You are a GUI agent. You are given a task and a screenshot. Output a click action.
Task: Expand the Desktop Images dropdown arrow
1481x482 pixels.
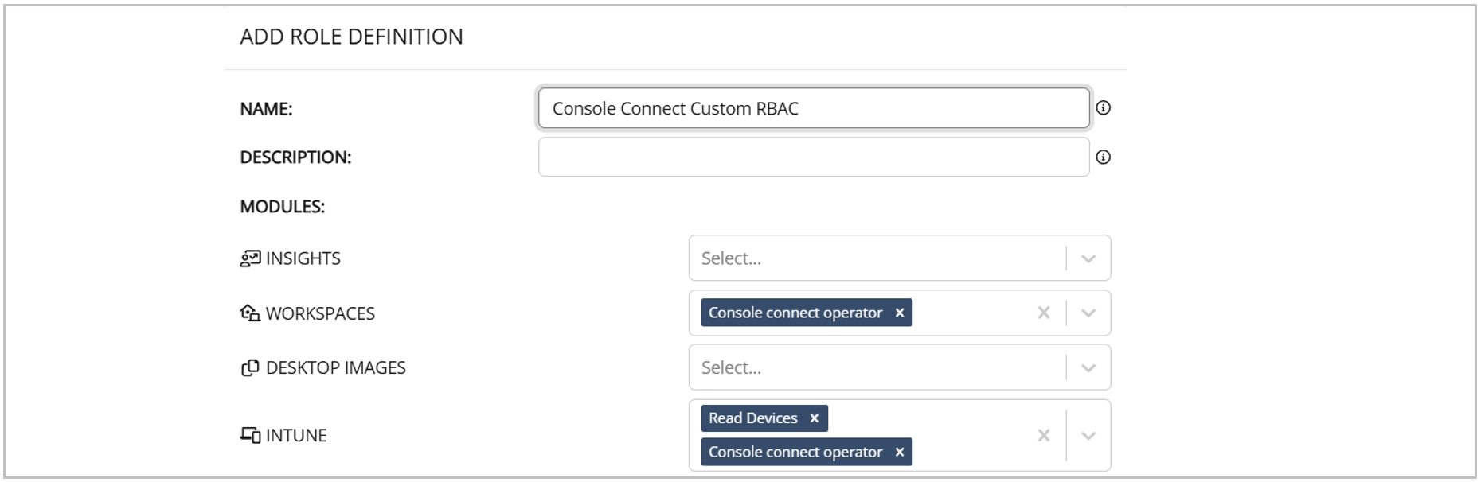pyautogui.click(x=1088, y=368)
